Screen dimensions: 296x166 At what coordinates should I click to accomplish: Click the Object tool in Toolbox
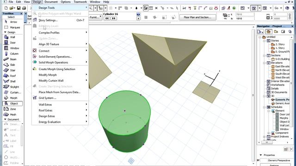[12, 103]
